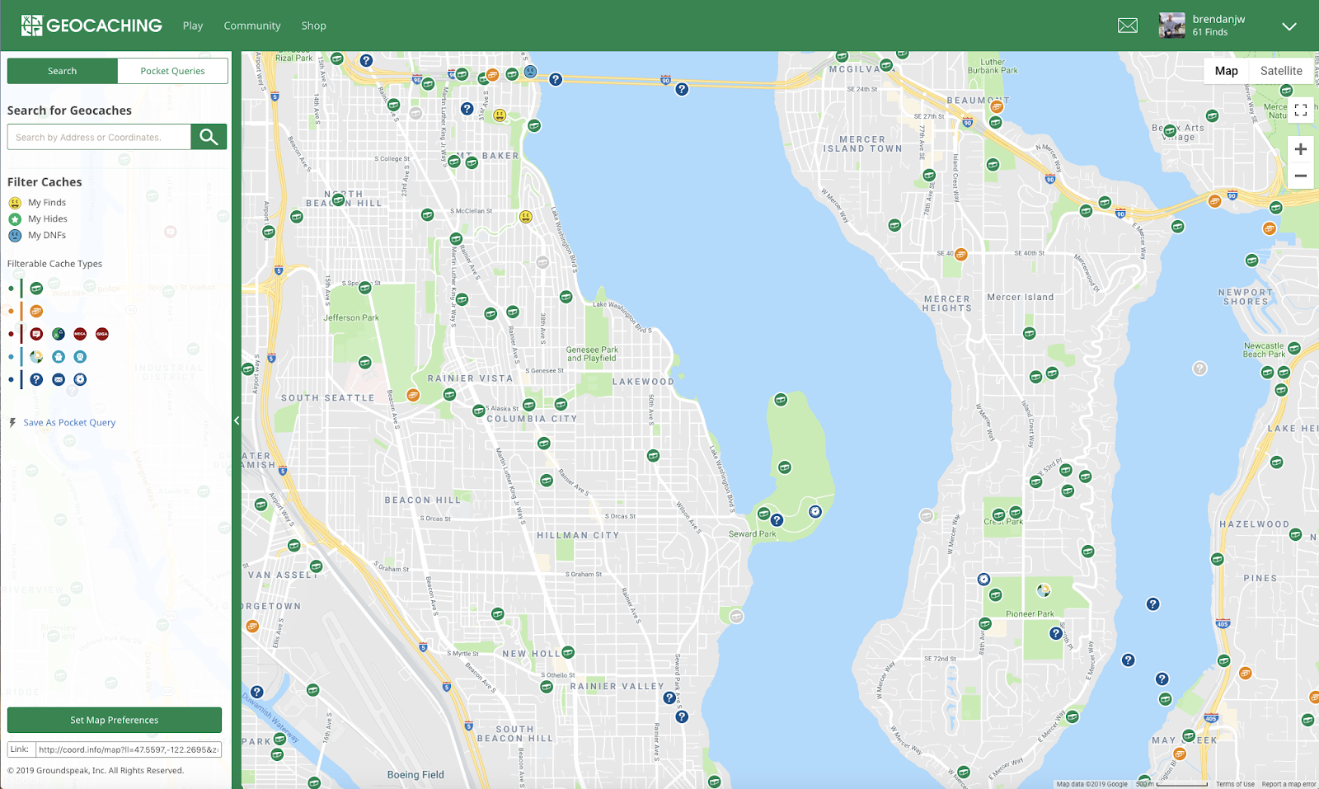Toggle My DNFs filter
Screen dimensions: 1319x789
point(37,236)
